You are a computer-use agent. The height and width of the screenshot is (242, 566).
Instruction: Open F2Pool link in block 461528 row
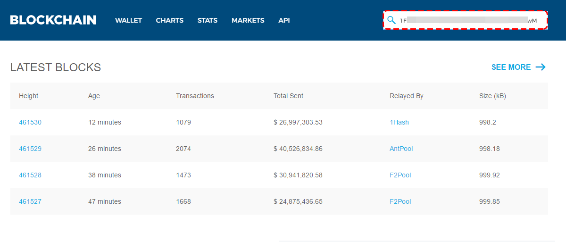coord(400,175)
